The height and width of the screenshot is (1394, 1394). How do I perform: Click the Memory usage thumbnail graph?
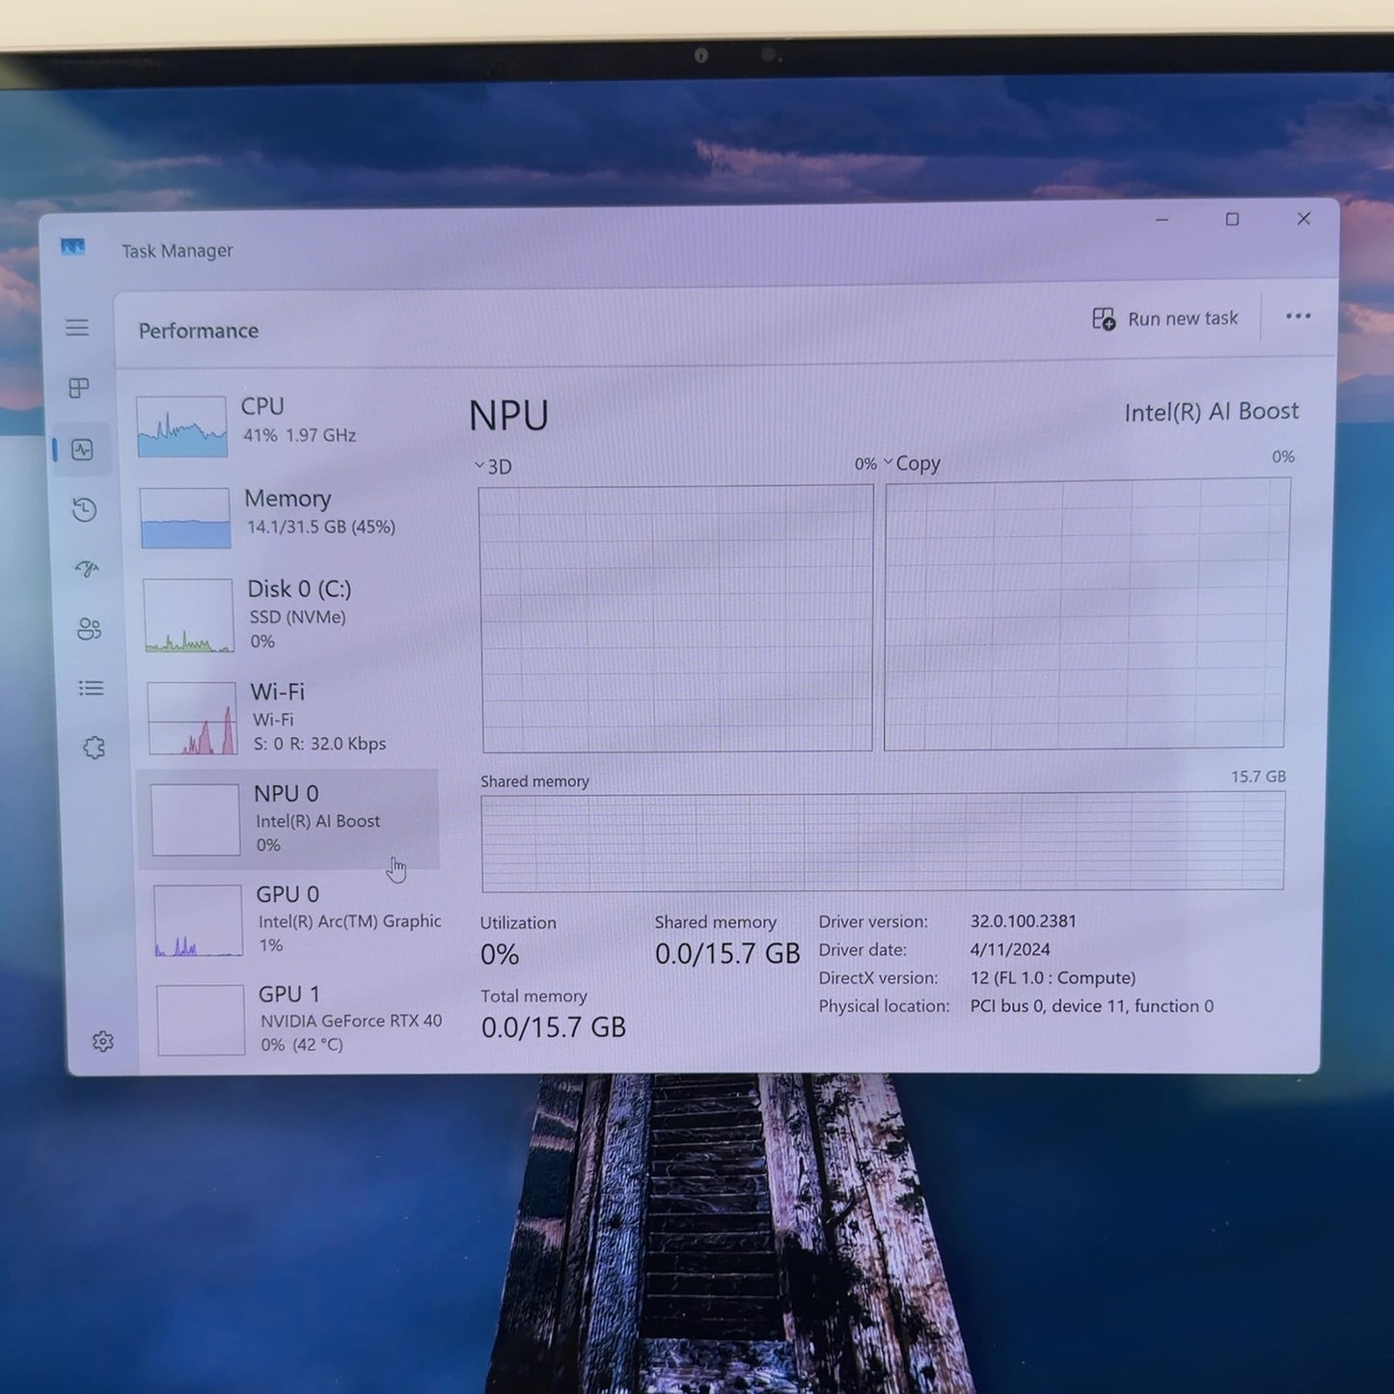(185, 518)
